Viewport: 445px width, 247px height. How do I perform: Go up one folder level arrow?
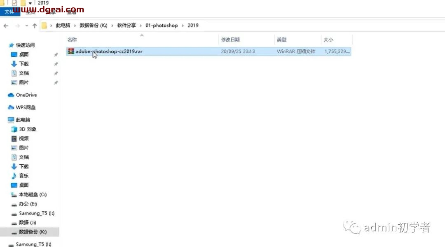[35, 26]
